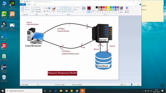The height and width of the screenshot is (93, 166).
Task: Select the Color picker eyedropper tool
Action: [x=47, y=11]
